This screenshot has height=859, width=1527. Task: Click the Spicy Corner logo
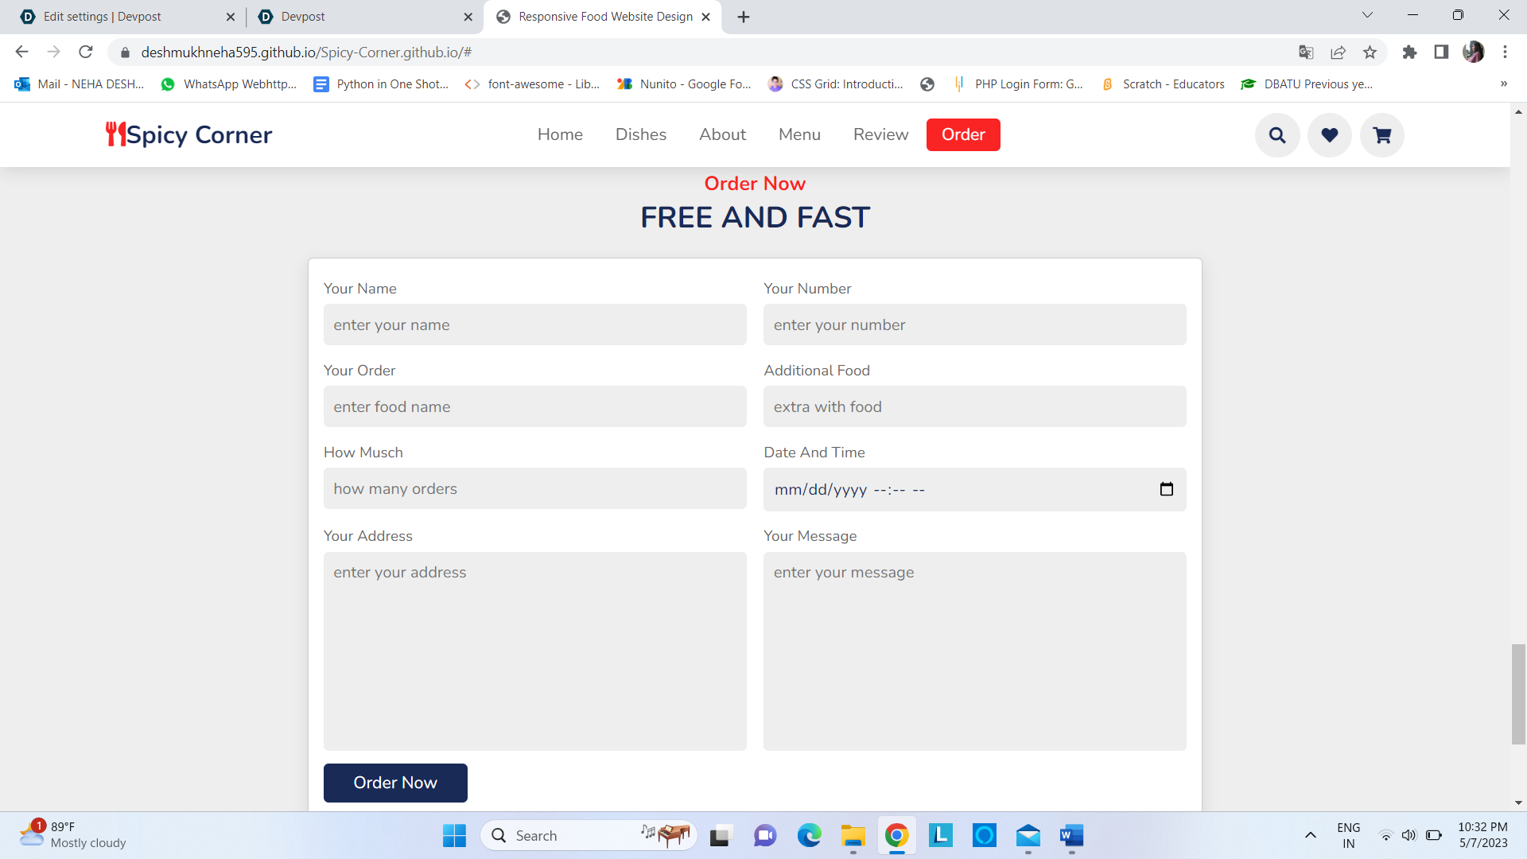pyautogui.click(x=188, y=134)
